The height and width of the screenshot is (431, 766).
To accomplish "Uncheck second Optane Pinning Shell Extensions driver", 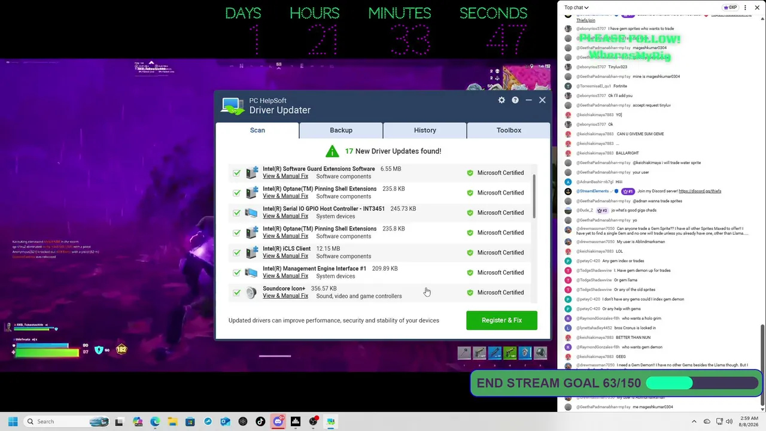I will click(x=237, y=233).
